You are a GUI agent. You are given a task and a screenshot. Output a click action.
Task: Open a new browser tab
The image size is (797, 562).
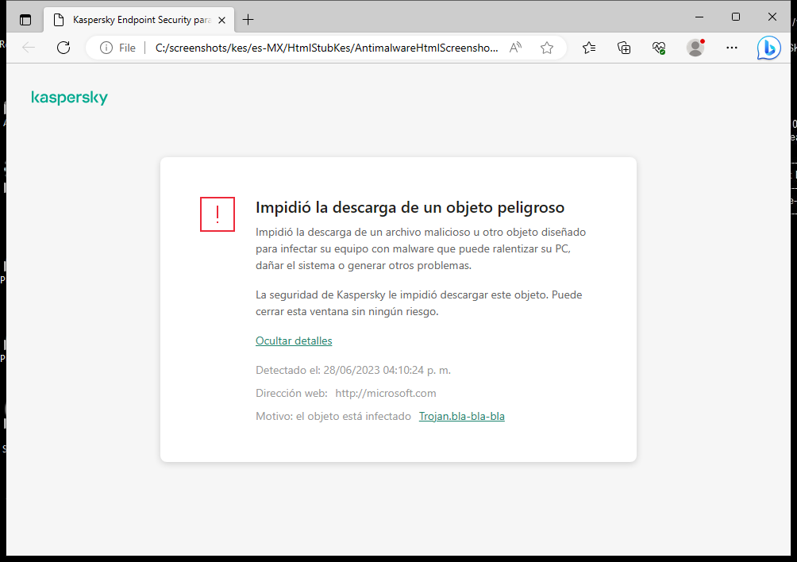pos(249,19)
